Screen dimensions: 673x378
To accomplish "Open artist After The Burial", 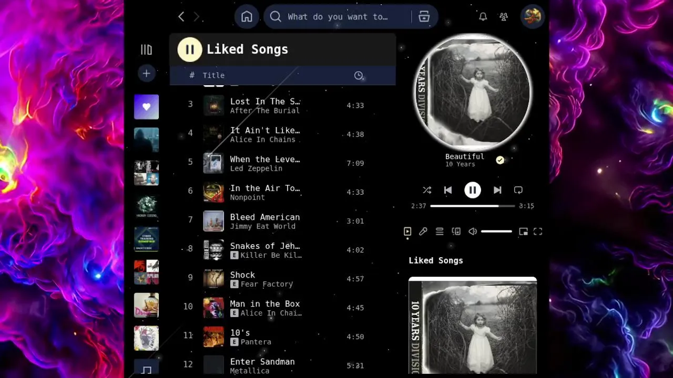I will click(x=265, y=111).
